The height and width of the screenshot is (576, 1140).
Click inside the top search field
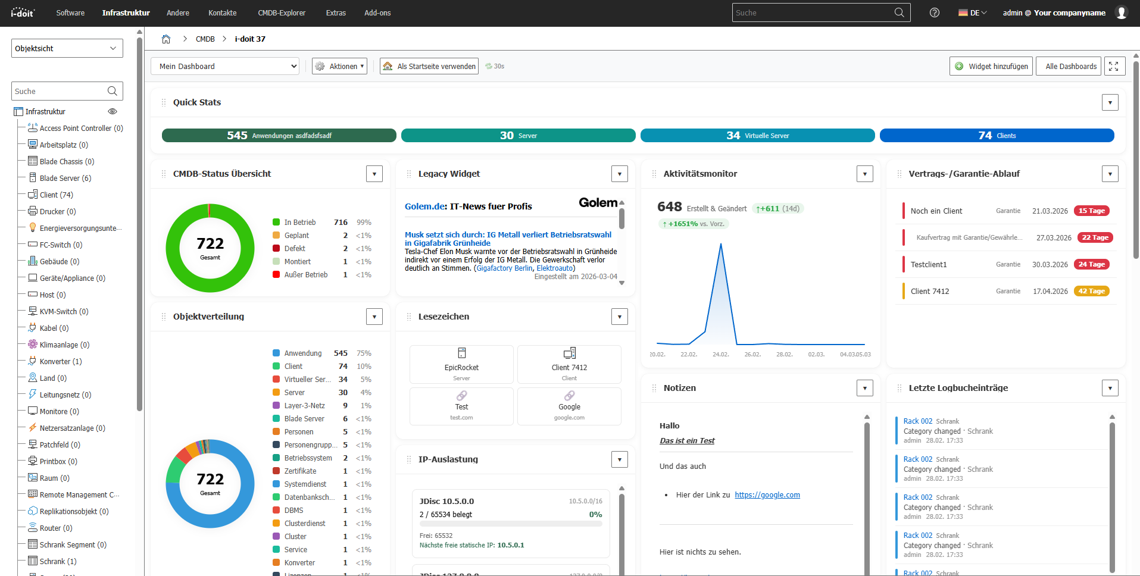point(810,12)
